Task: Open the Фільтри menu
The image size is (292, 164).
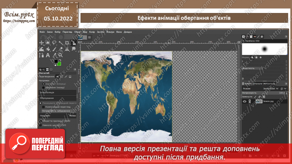Action: click(x=110, y=32)
